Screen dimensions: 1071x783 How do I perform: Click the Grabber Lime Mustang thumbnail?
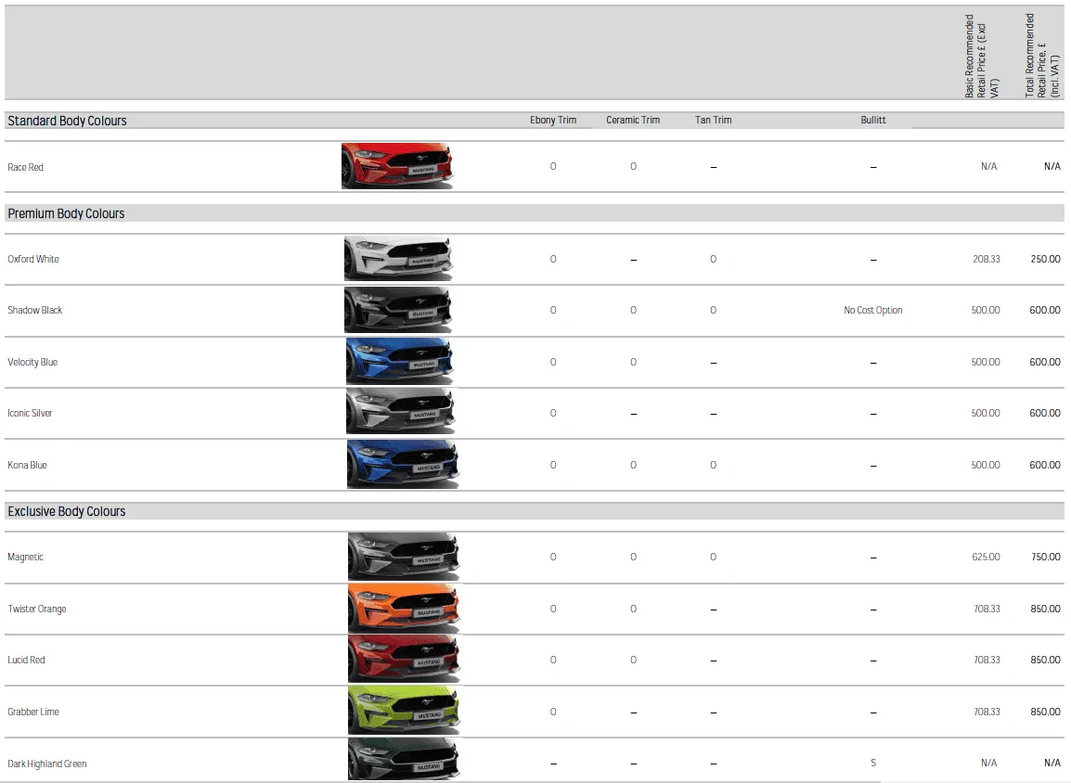403,711
